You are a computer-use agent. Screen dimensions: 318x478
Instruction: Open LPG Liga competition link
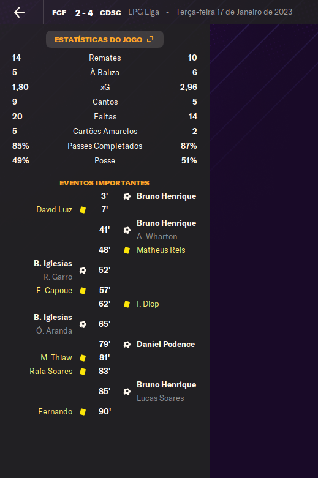pyautogui.click(x=143, y=12)
